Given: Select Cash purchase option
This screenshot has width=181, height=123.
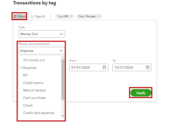Looking at the screenshot, I should (x=34, y=98).
